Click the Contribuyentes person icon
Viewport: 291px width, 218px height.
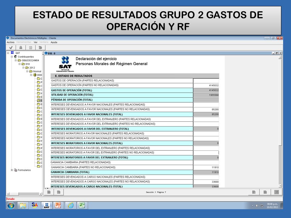[x=15, y=57]
